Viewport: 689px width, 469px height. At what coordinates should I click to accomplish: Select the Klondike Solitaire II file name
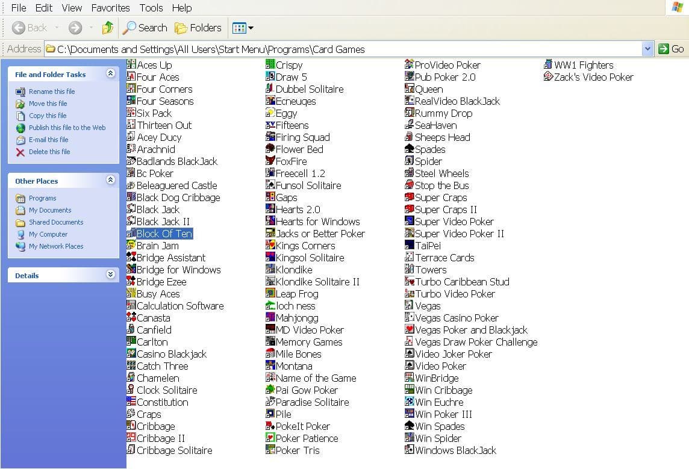point(317,282)
